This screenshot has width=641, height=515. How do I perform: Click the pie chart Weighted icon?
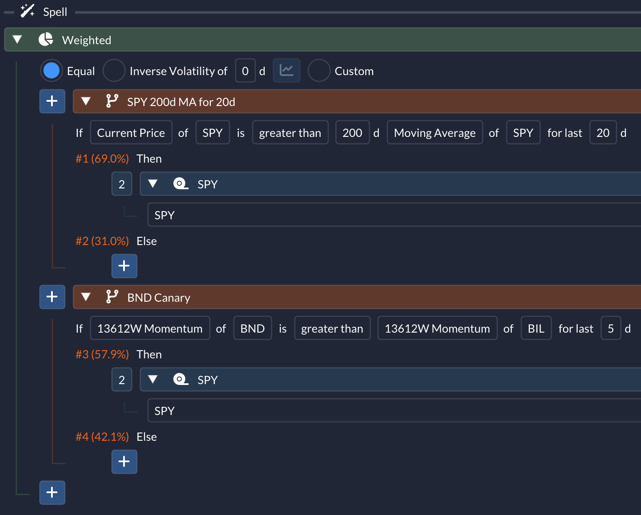click(x=46, y=39)
